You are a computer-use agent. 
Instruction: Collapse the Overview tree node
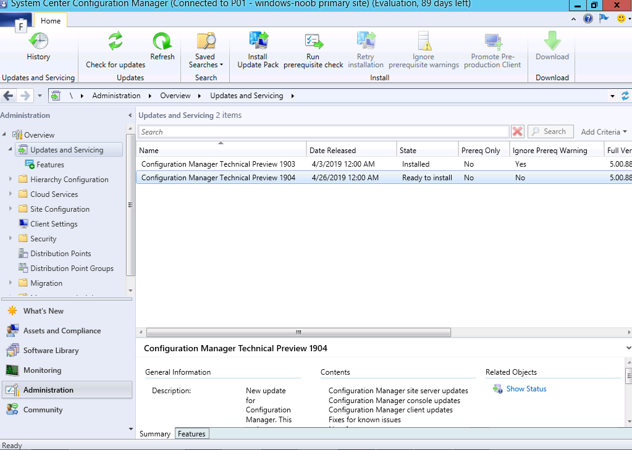click(4, 134)
